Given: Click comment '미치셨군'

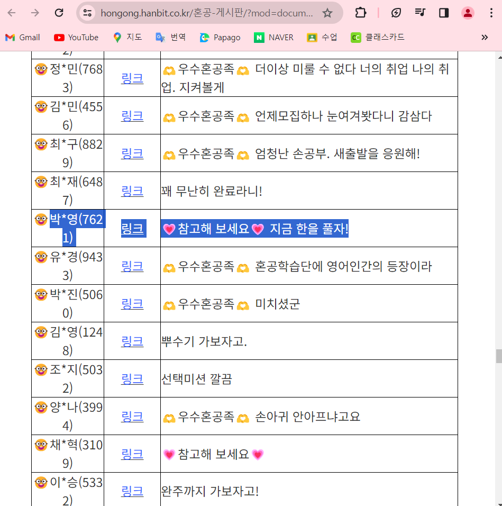Looking at the screenshot, I should 277,304.
